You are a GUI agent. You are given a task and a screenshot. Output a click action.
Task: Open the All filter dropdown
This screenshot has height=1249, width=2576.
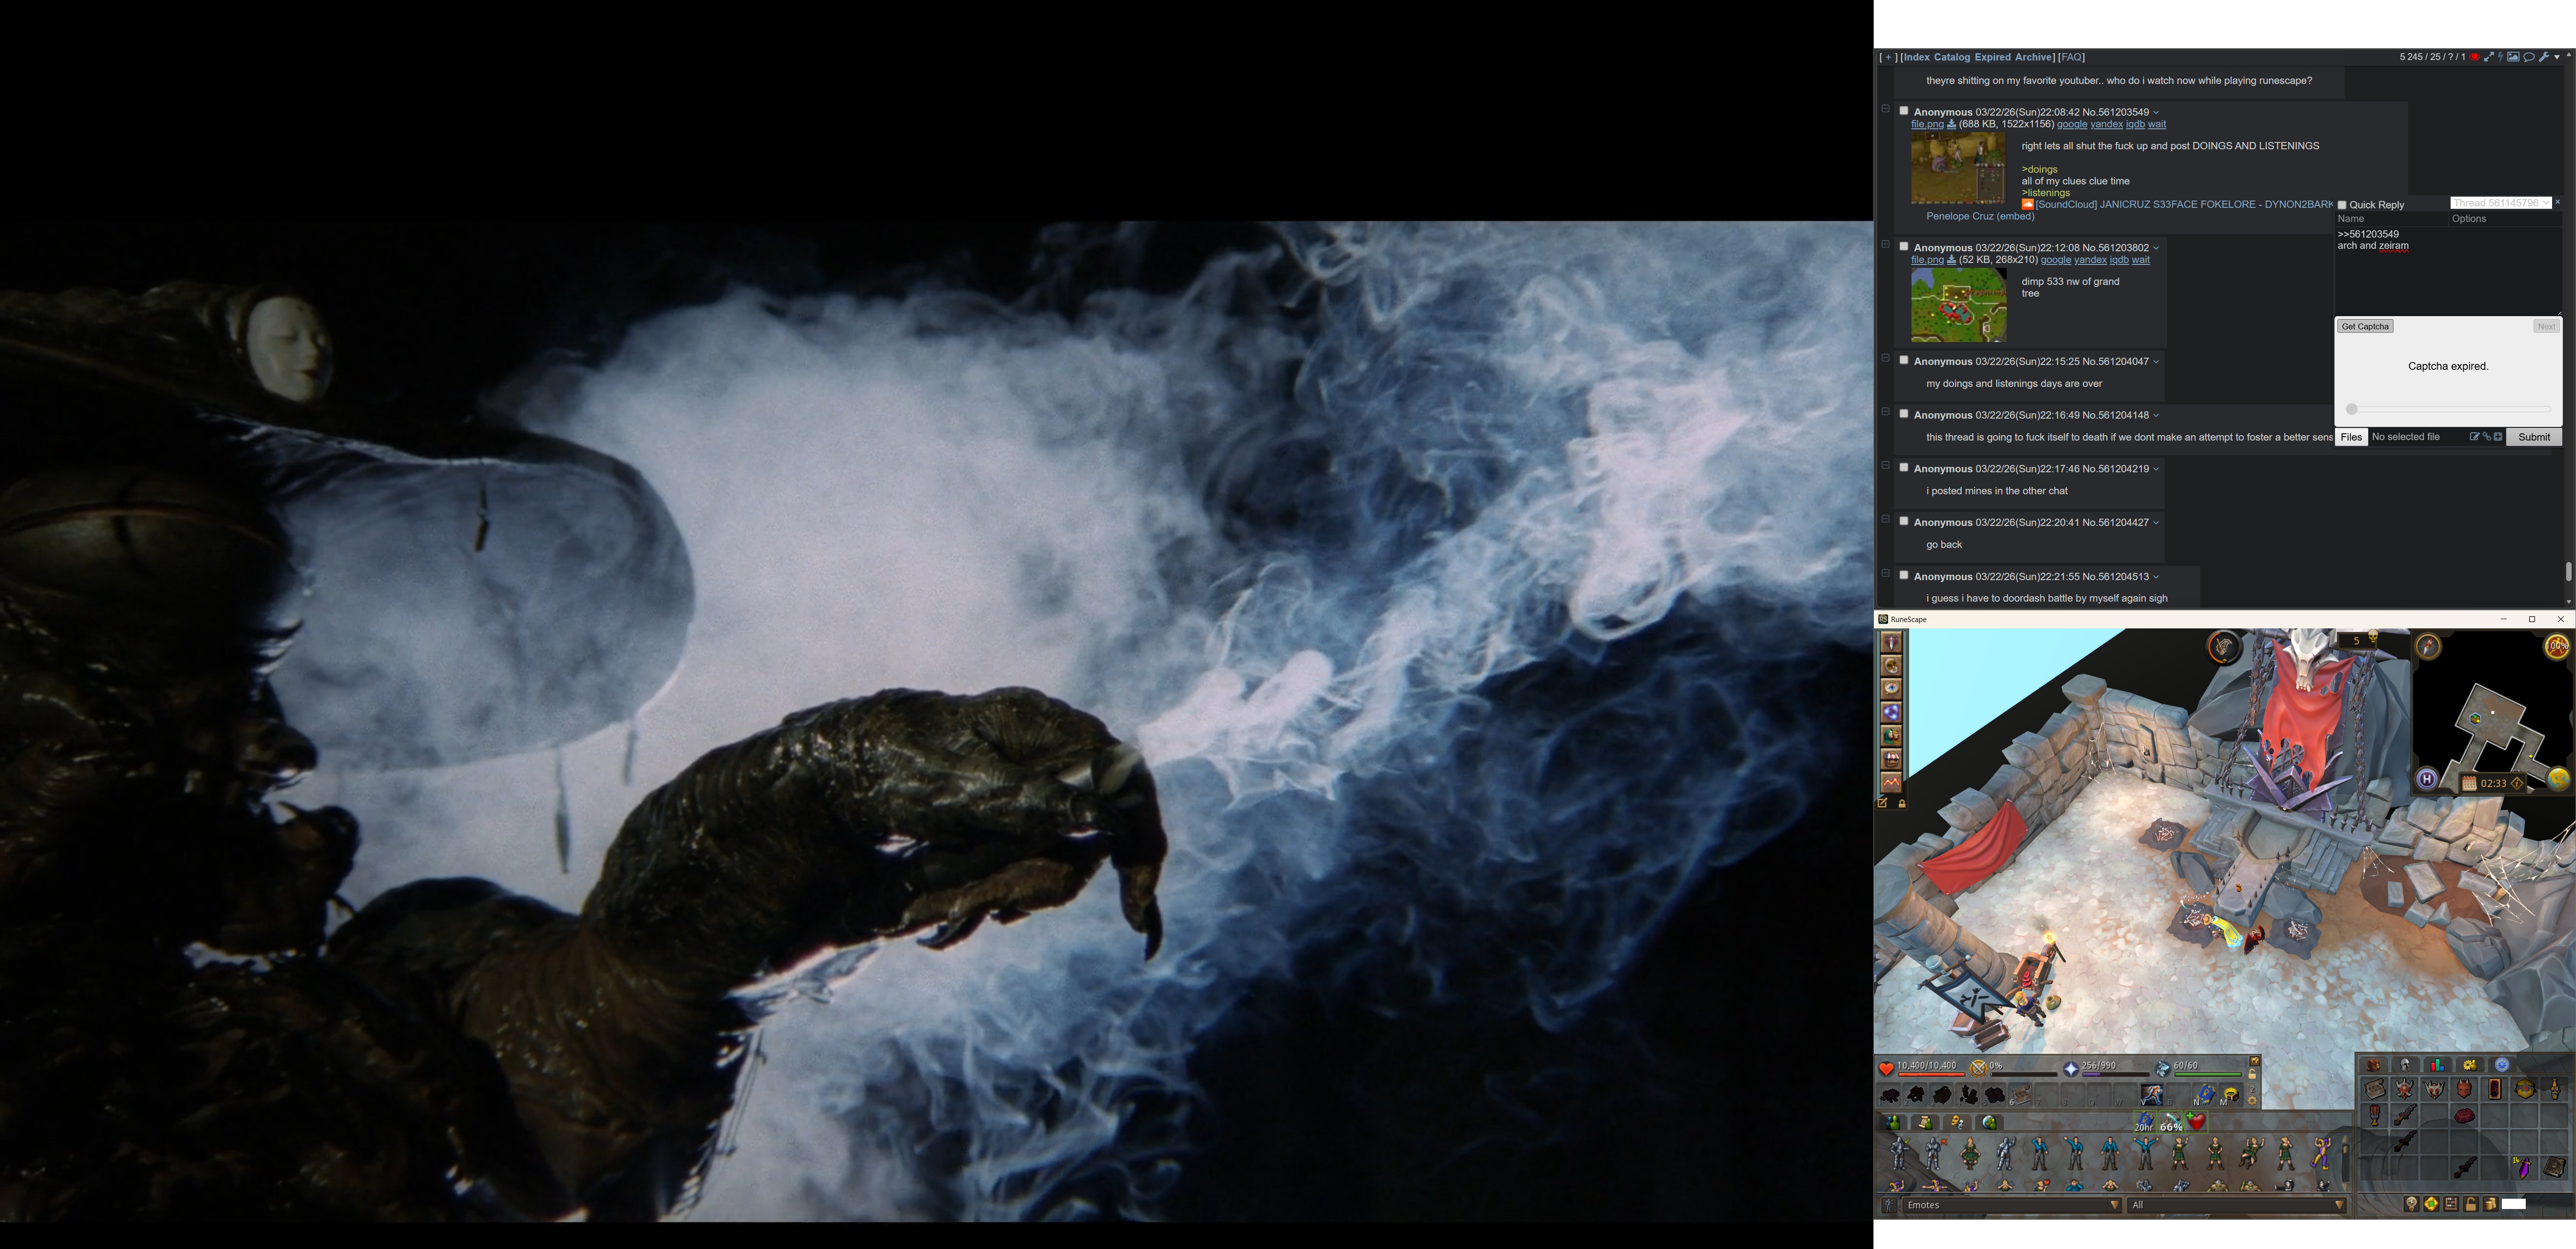pyautogui.click(x=2237, y=1205)
